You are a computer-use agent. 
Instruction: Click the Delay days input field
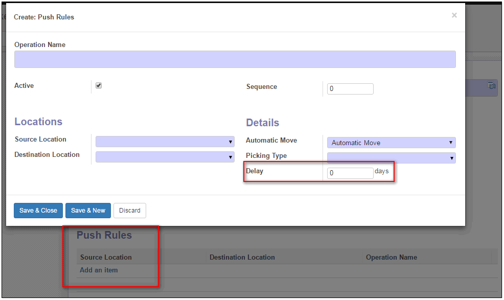point(350,173)
